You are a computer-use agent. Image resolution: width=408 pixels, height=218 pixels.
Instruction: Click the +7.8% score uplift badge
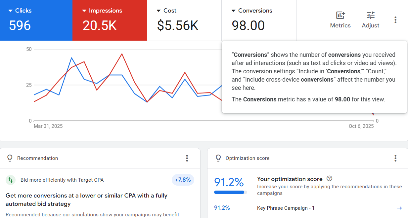(183, 180)
